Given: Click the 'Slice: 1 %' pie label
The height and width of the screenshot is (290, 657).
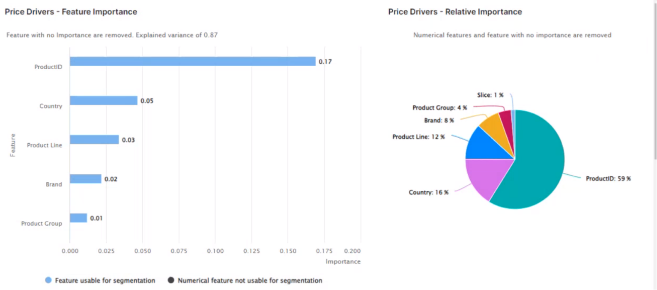Looking at the screenshot, I should (490, 95).
